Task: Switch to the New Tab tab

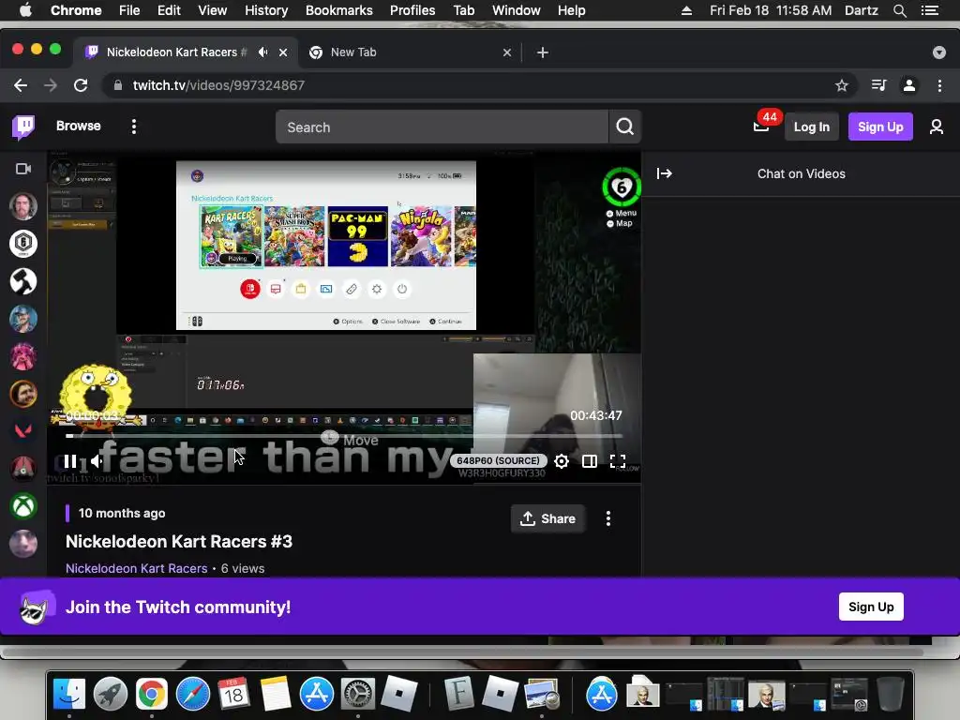Action: click(404, 52)
